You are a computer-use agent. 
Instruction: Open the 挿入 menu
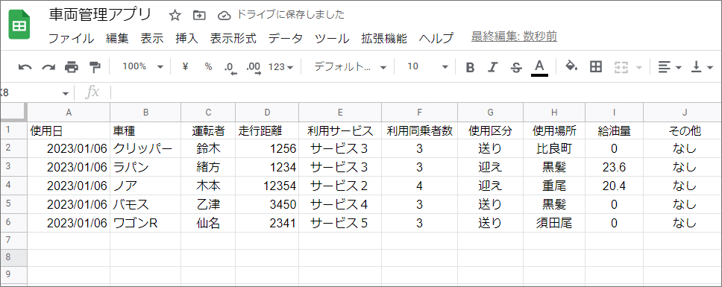point(186,38)
